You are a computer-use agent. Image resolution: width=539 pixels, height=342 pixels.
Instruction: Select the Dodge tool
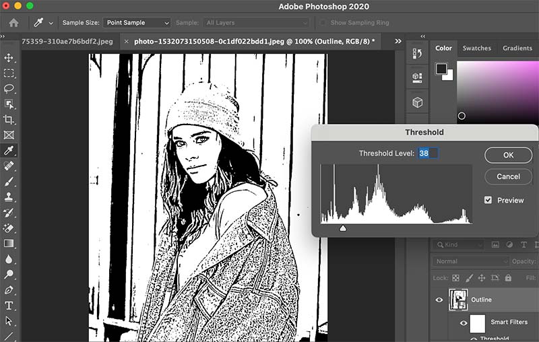[x=9, y=275]
